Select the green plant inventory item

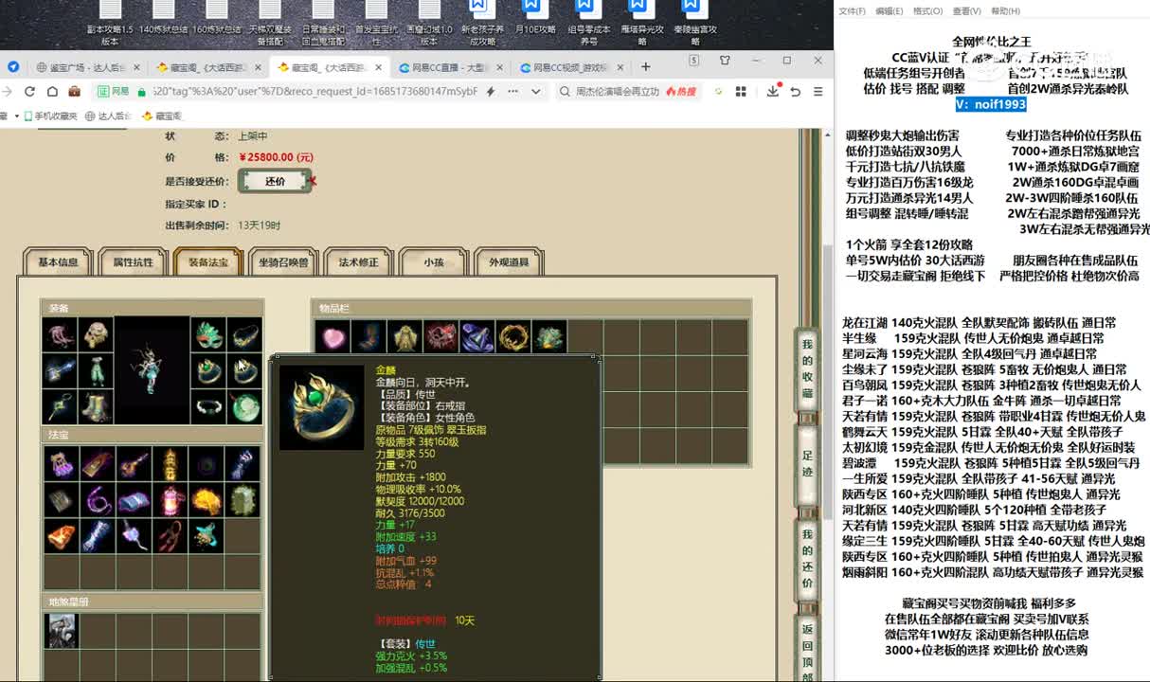pyautogui.click(x=549, y=337)
